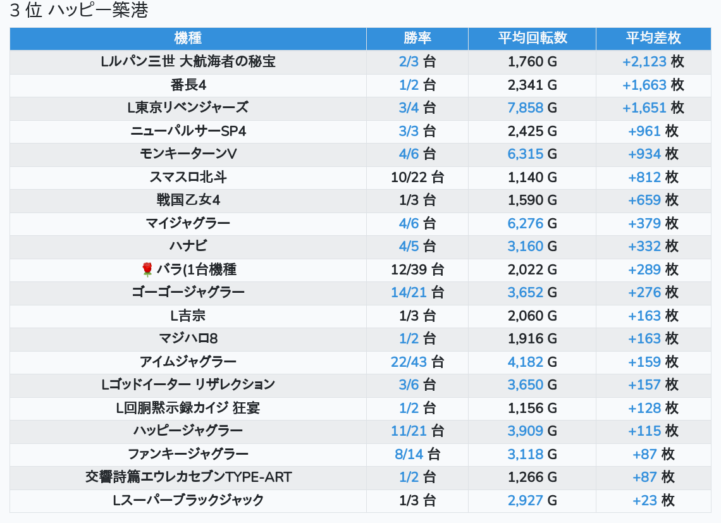
Task: Select average spins 2,341 G
Action: 533,85
